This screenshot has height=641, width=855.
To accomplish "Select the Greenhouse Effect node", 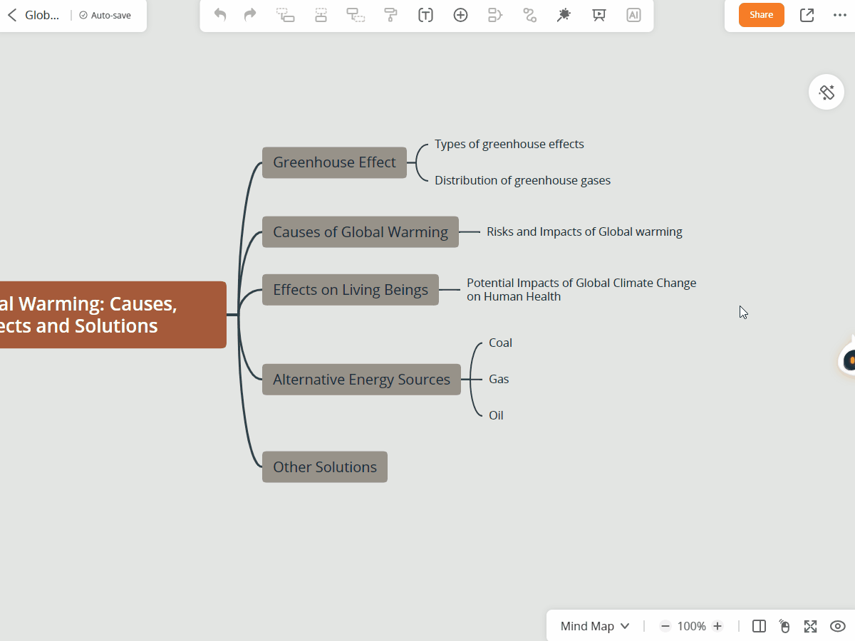I will coord(334,162).
